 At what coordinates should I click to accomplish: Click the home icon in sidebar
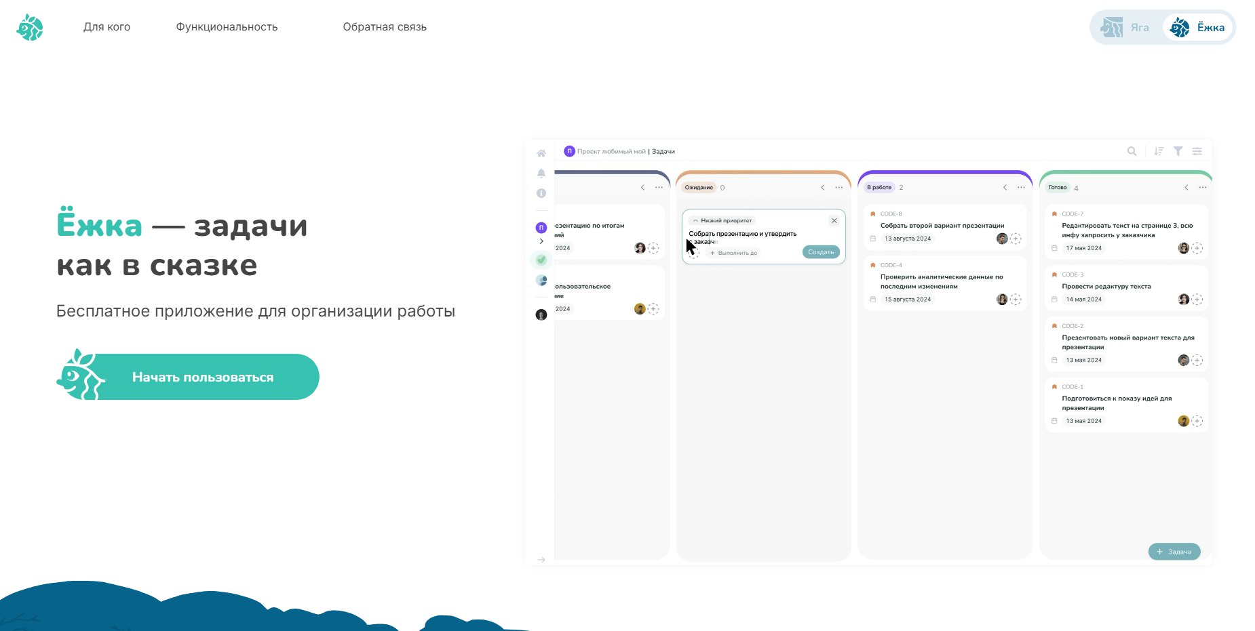(541, 153)
